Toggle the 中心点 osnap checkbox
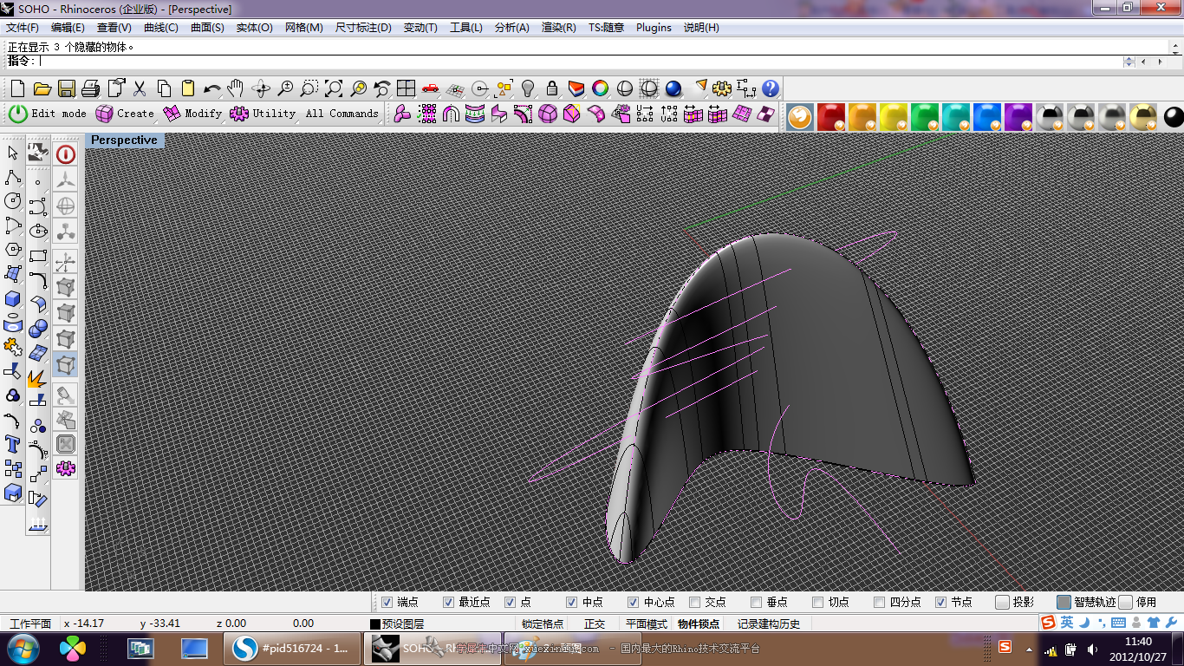This screenshot has width=1184, height=666. [x=634, y=602]
